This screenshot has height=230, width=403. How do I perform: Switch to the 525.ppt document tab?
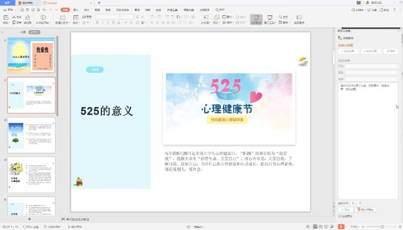(50, 3)
